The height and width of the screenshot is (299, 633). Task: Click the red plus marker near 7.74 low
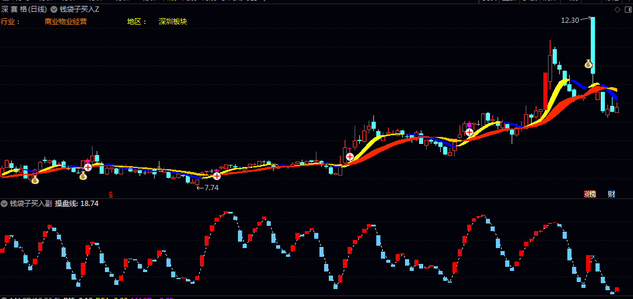click(217, 176)
